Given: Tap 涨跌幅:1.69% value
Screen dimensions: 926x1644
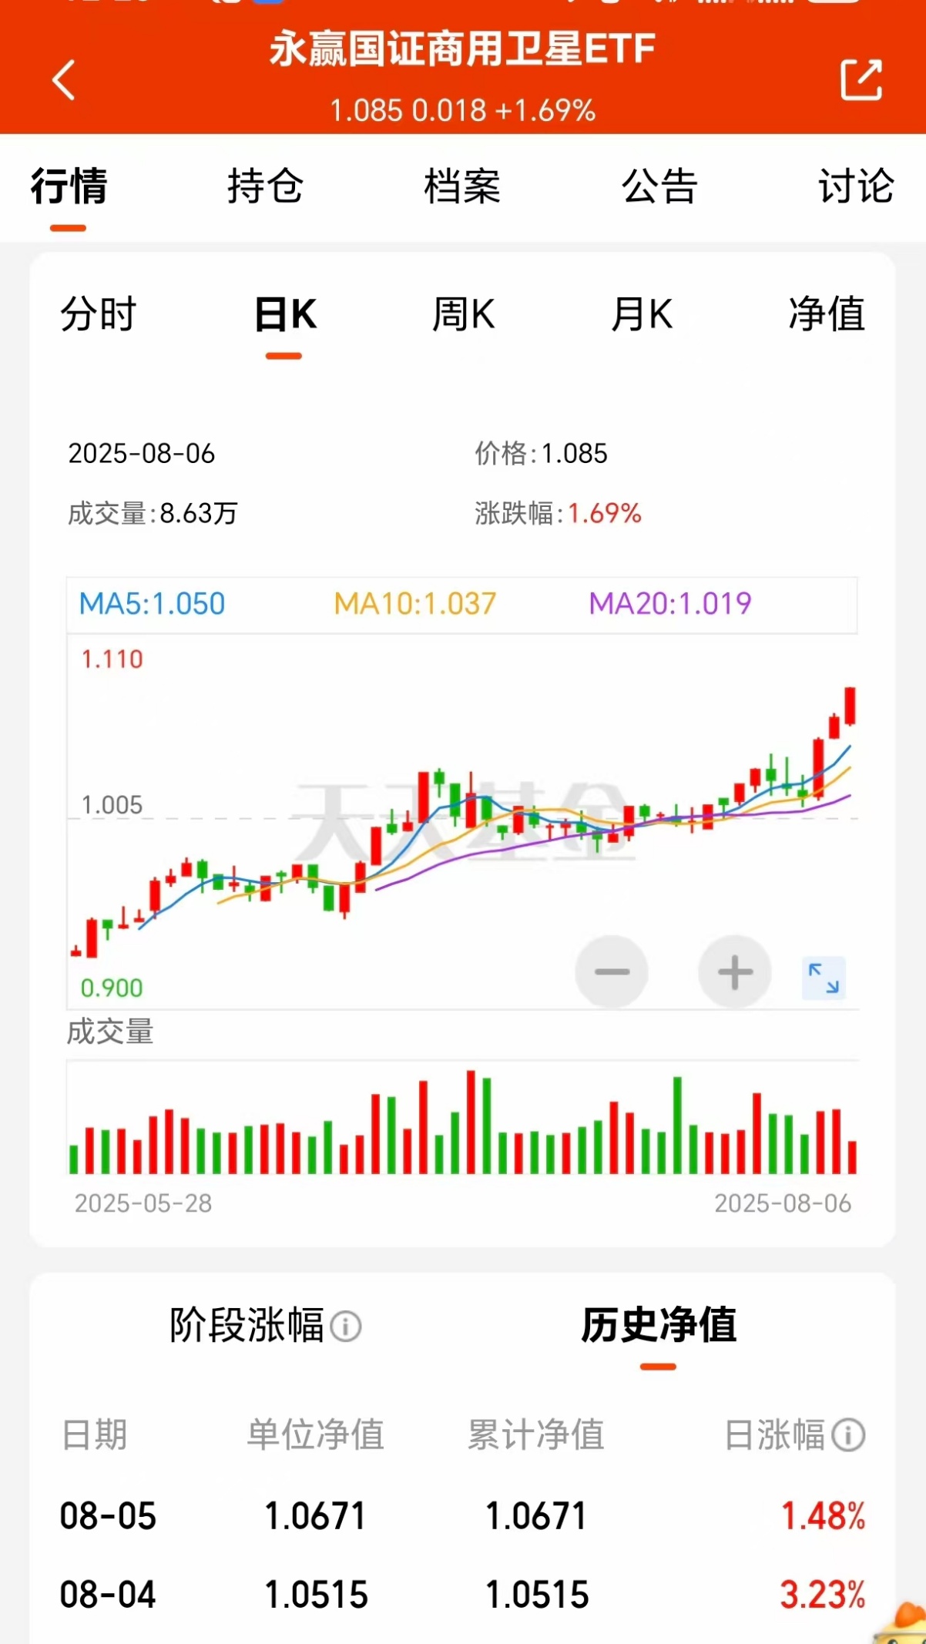Looking at the screenshot, I should (x=558, y=513).
